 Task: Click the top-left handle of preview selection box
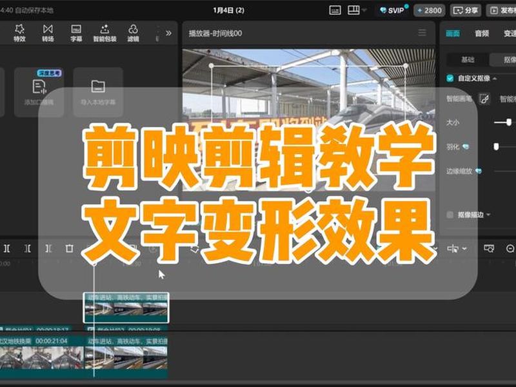coord(212,66)
